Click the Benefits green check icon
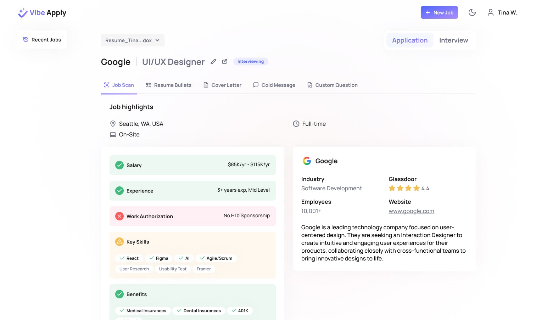The image size is (536, 320). click(119, 294)
